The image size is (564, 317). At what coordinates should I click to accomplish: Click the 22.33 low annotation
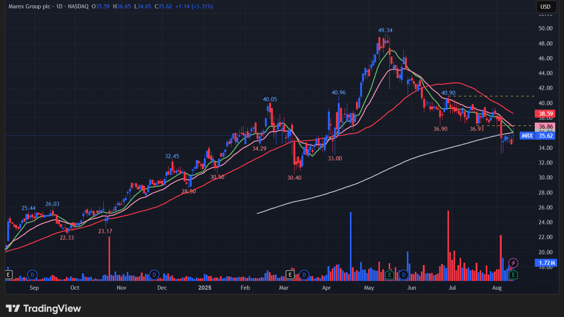[x=67, y=238]
